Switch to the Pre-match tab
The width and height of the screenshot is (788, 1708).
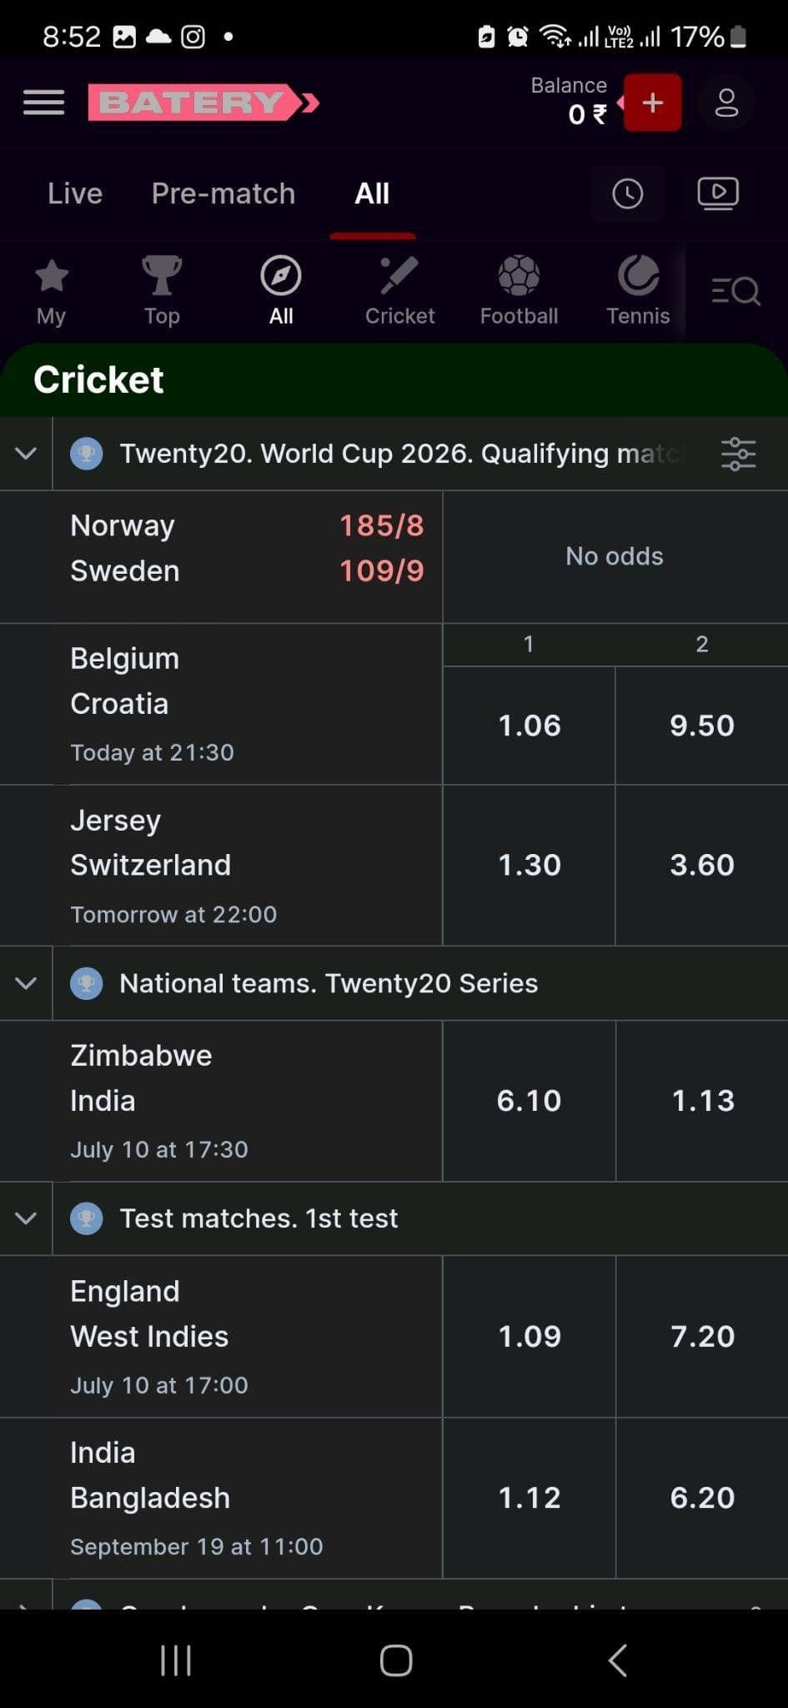(223, 193)
